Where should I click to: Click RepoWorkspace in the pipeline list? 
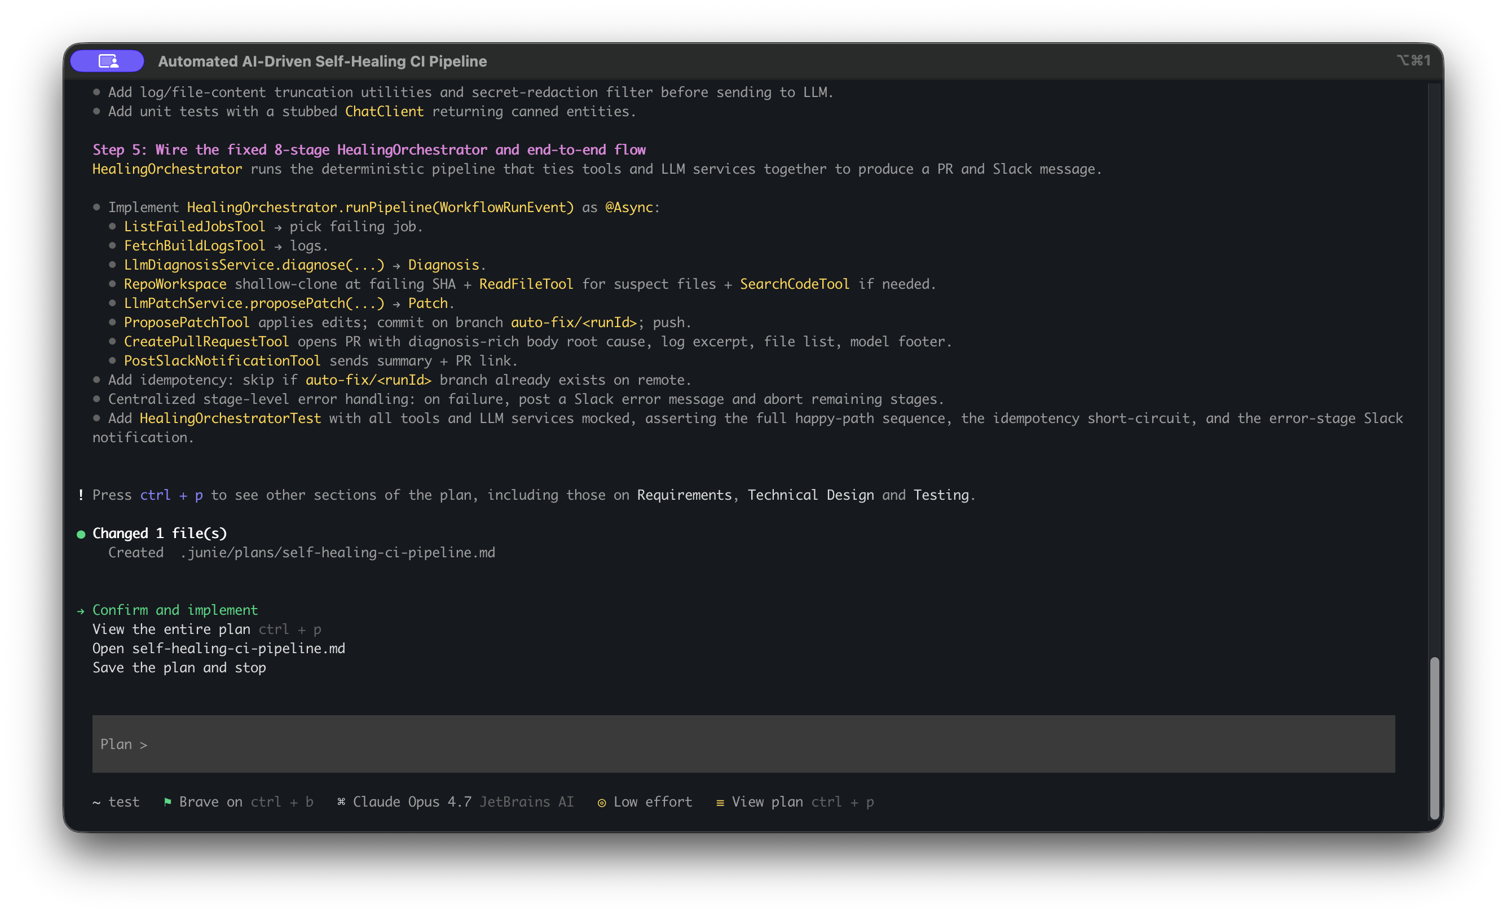pos(175,284)
